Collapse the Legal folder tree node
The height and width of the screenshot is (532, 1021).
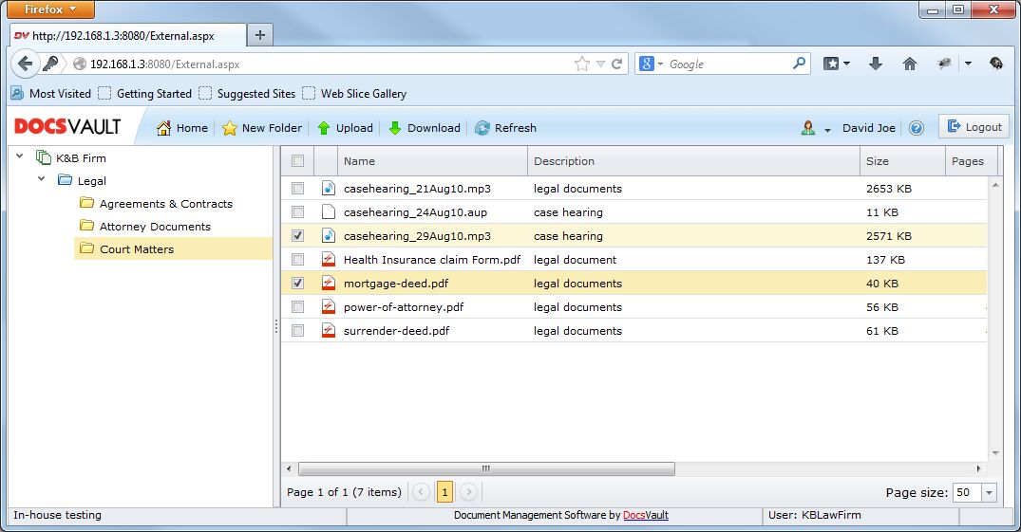click(41, 179)
